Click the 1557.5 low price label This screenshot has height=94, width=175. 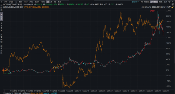tap(6, 74)
